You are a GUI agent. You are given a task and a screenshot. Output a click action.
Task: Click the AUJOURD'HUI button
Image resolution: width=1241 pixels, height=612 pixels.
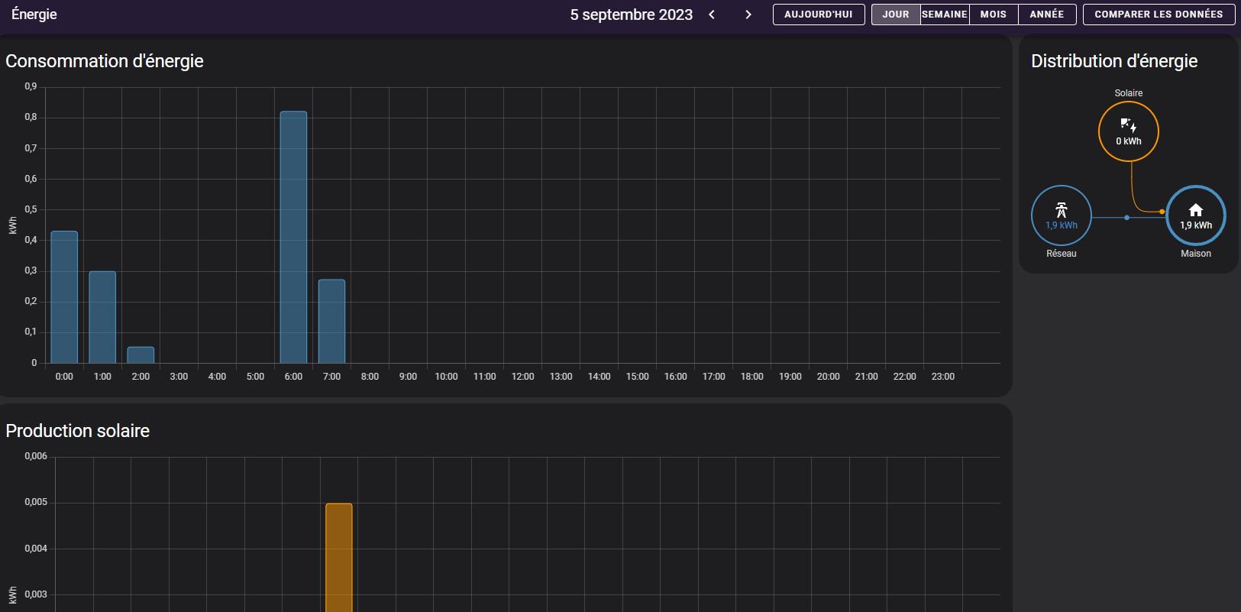818,15
